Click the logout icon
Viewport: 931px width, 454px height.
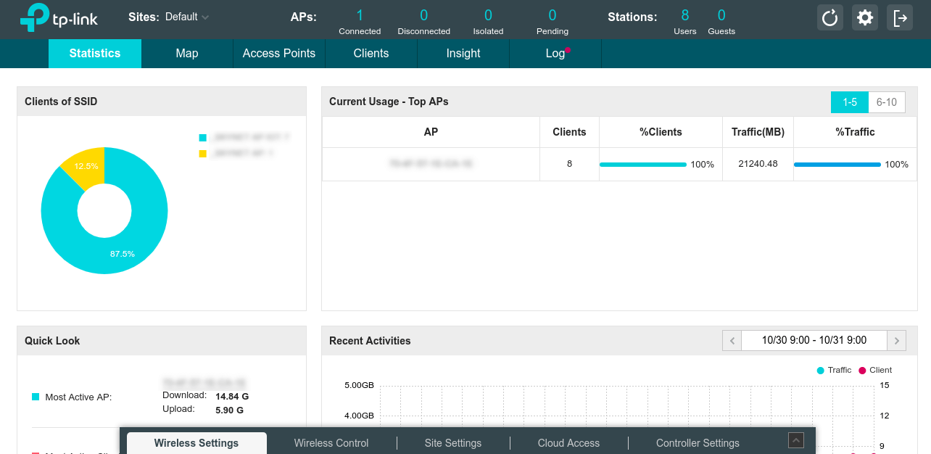click(x=900, y=17)
